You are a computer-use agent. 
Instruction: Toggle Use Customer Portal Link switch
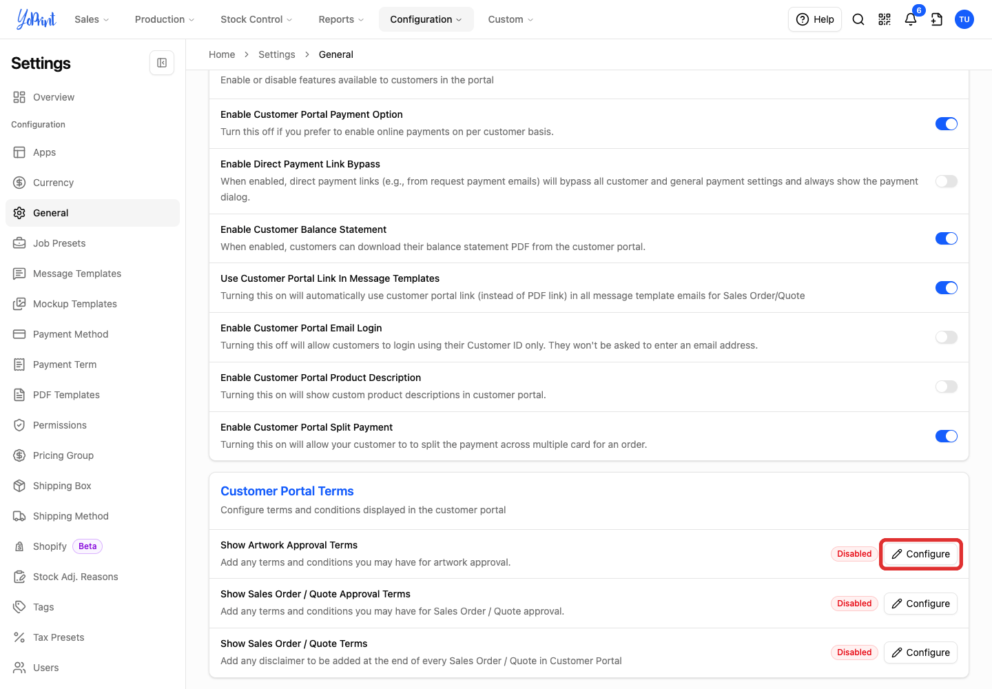click(947, 288)
